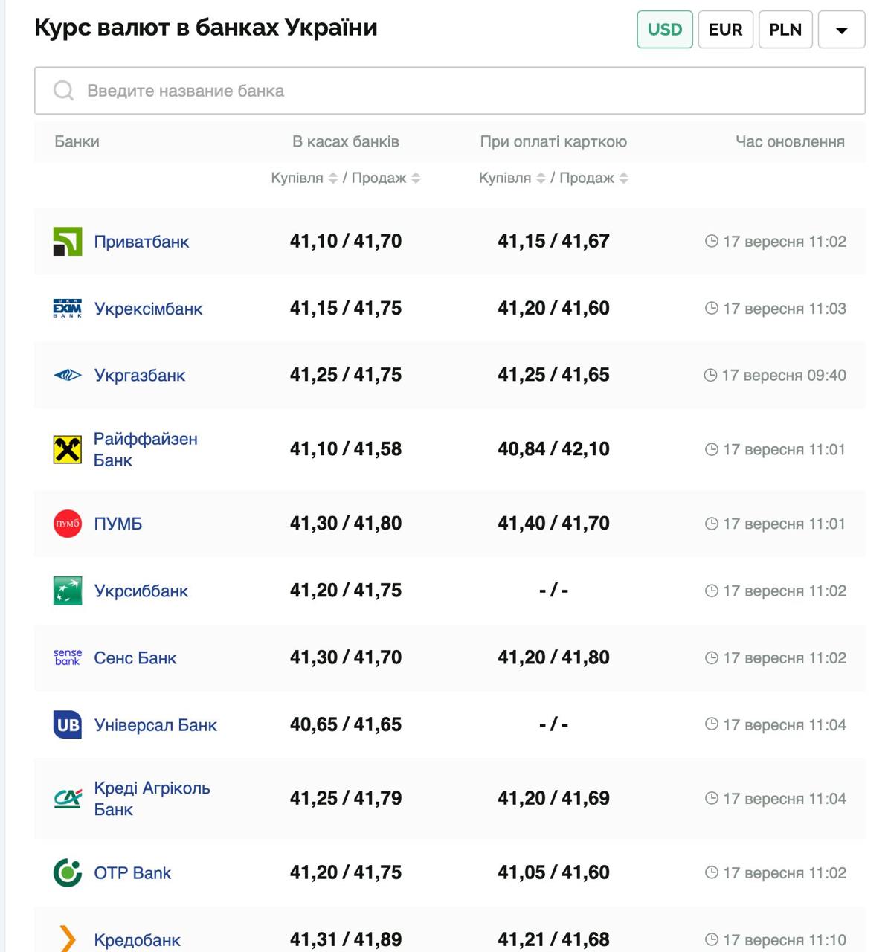Sort by card payment Купівля rate
This screenshot has width=888, height=952.
pyautogui.click(x=541, y=178)
